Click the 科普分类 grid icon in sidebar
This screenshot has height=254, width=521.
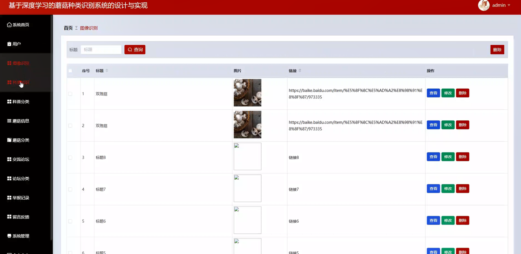[9, 102]
